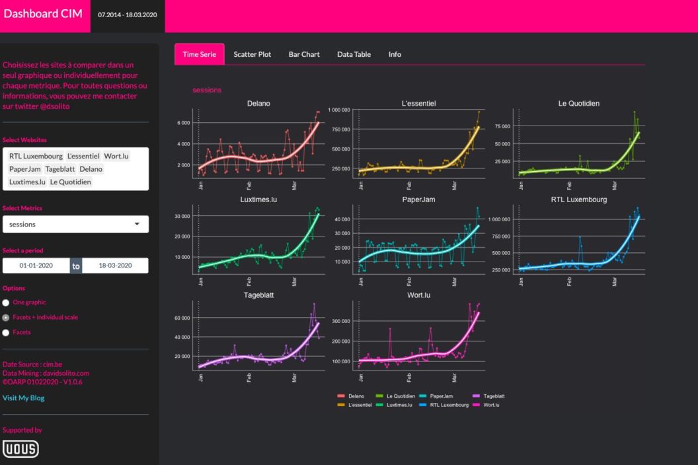Click the VOUS sponsor logo

click(x=20, y=449)
